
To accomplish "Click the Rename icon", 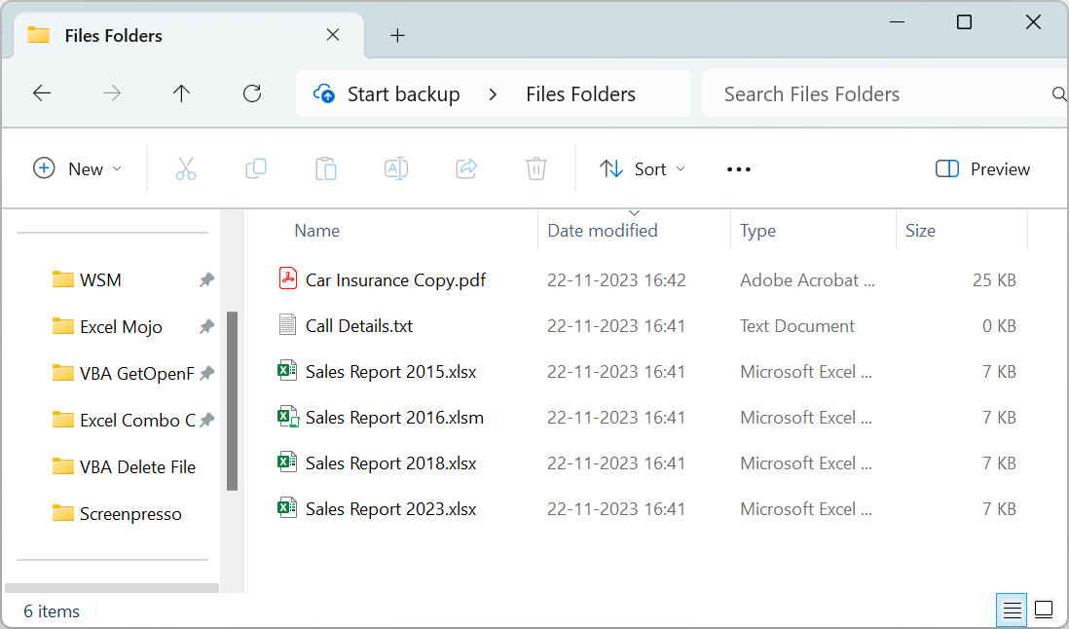I will 396,168.
